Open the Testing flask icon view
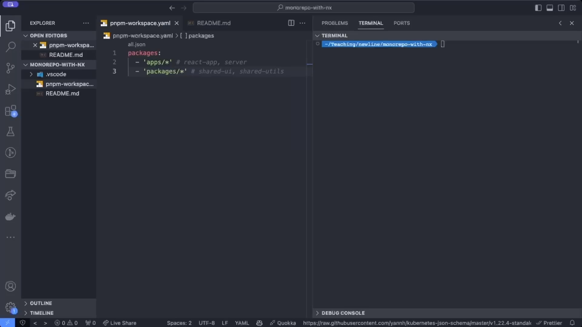The image size is (582, 327). click(x=11, y=132)
